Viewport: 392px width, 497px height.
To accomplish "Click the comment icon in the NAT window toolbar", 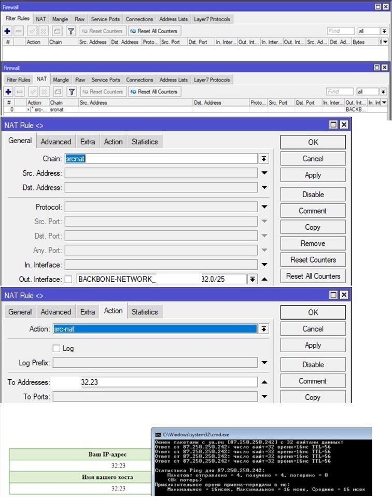I will tap(58, 92).
